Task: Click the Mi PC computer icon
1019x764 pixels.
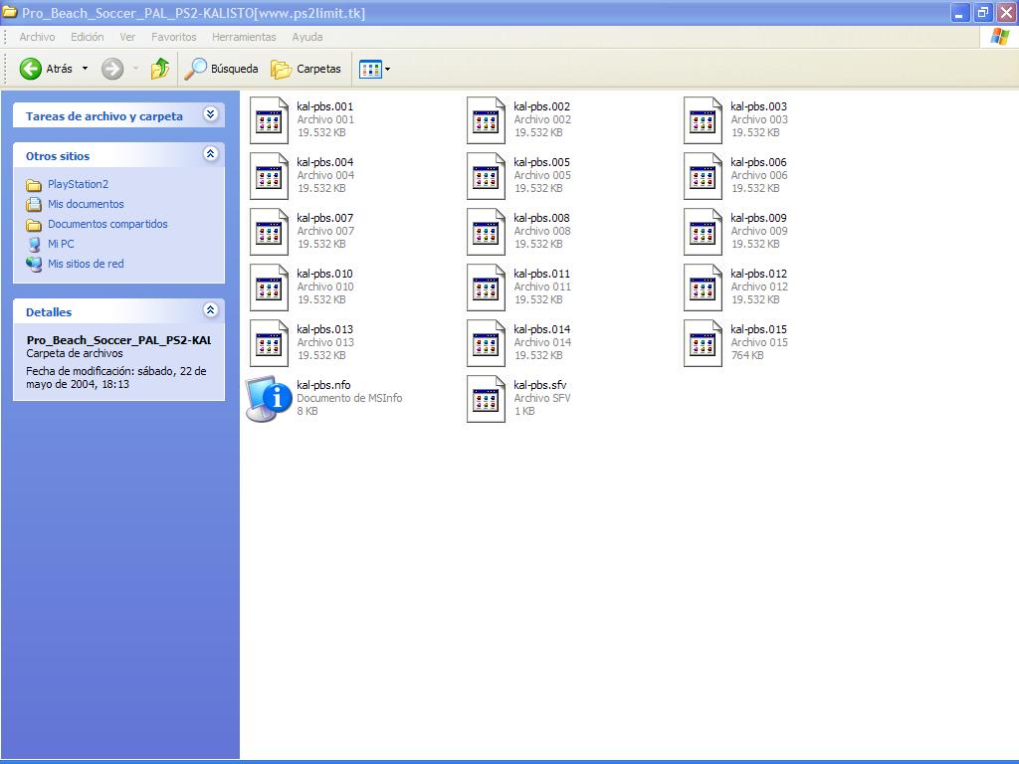Action: tap(34, 245)
